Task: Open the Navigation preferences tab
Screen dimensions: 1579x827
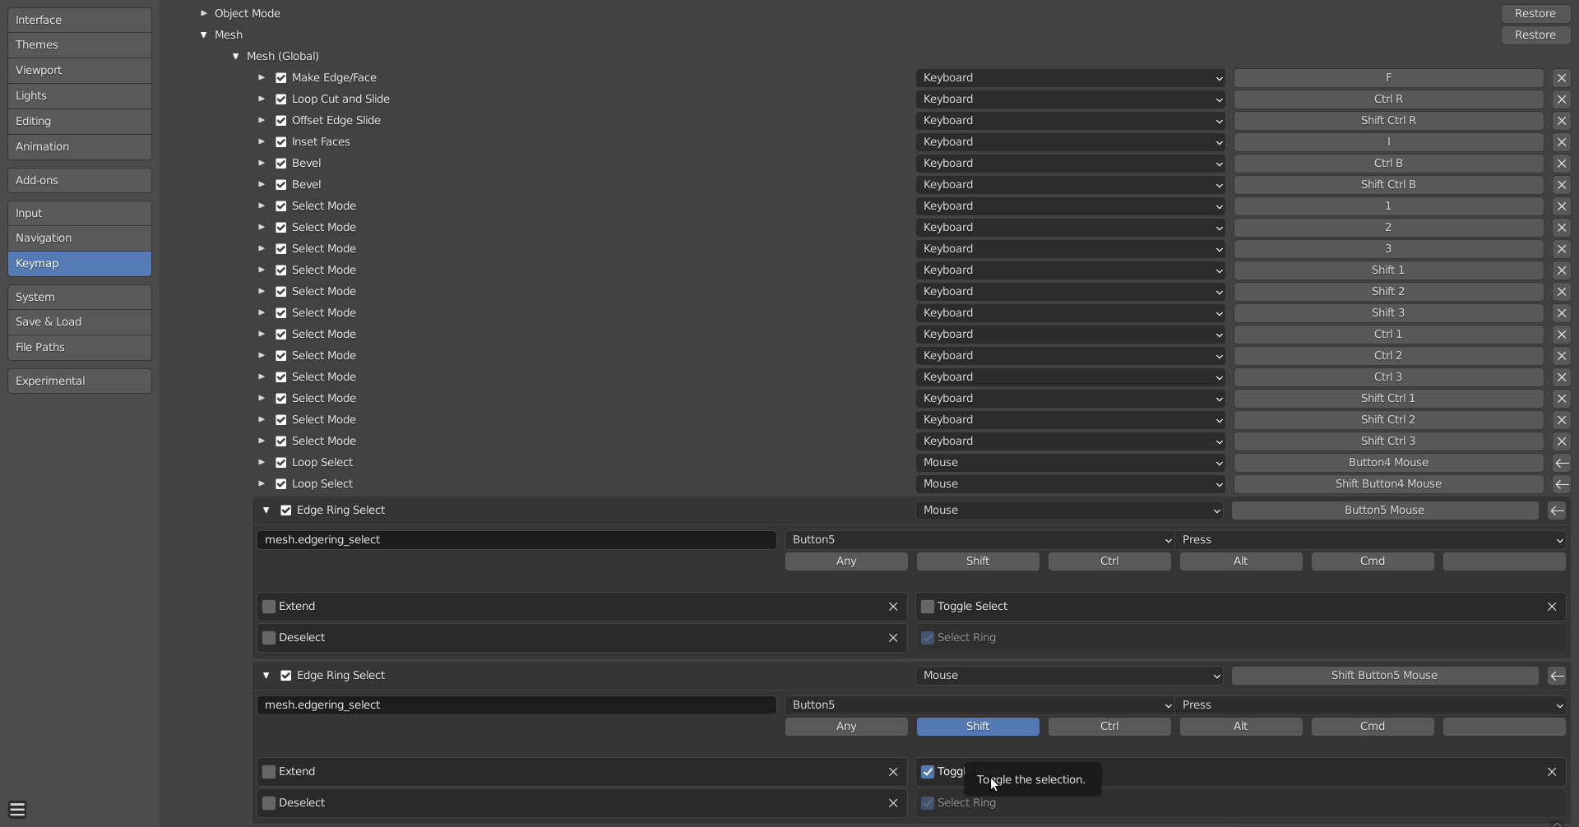Action: click(x=80, y=238)
